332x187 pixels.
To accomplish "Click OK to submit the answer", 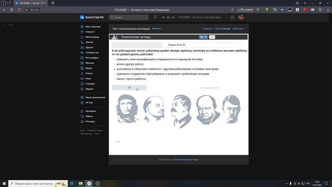I will click(x=129, y=88).
